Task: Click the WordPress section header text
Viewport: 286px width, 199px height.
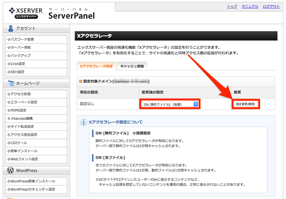Action: (x=27, y=171)
